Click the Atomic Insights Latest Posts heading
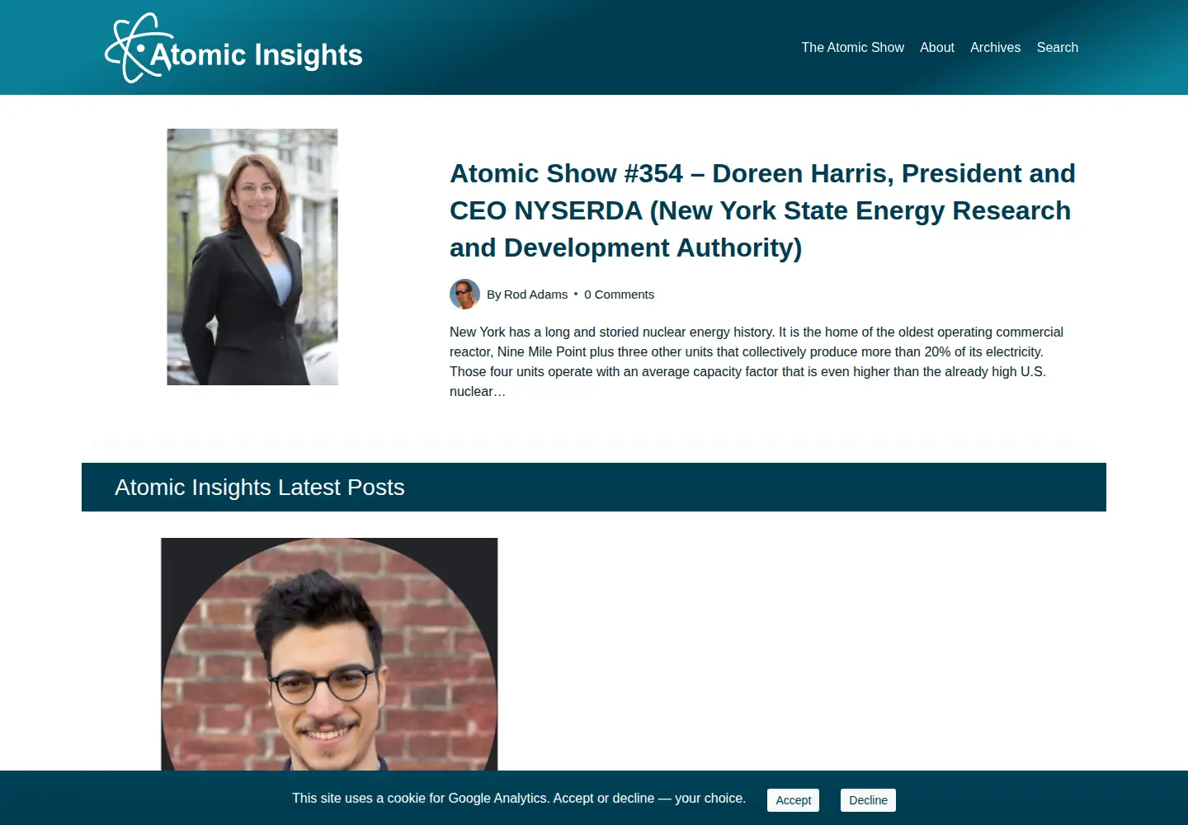This screenshot has width=1188, height=825. (260, 488)
